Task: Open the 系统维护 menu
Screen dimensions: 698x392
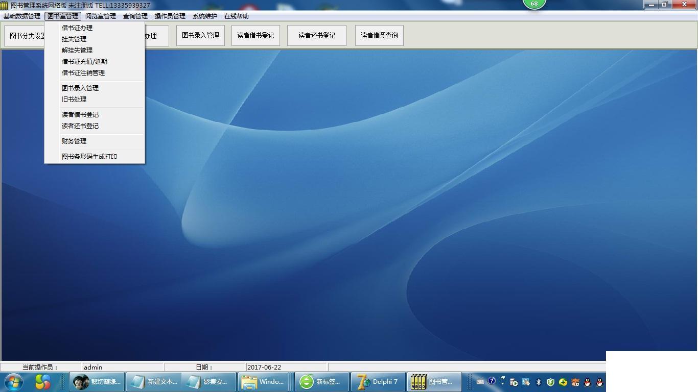Action: tap(205, 16)
